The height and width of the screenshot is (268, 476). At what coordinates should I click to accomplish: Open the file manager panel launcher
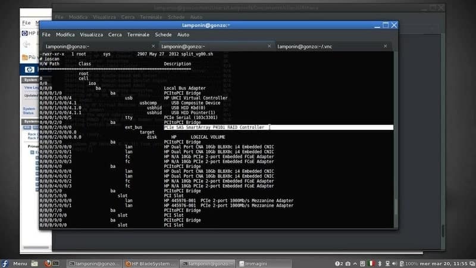pyautogui.click(x=35, y=263)
